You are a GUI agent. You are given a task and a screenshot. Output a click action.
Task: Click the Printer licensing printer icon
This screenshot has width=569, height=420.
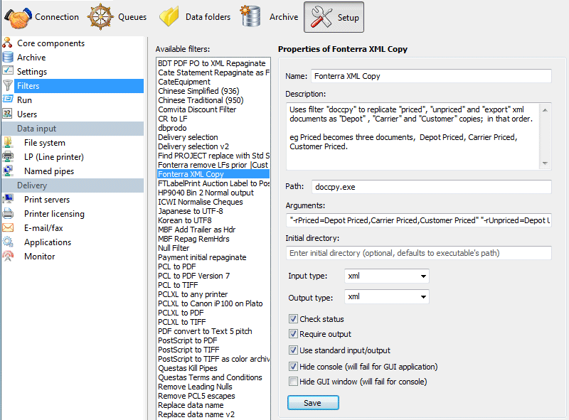(8, 213)
